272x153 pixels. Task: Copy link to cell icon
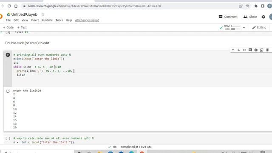coord(244,50)
